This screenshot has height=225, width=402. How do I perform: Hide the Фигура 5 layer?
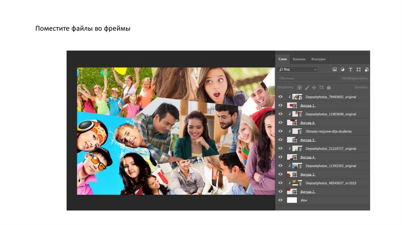(280, 140)
